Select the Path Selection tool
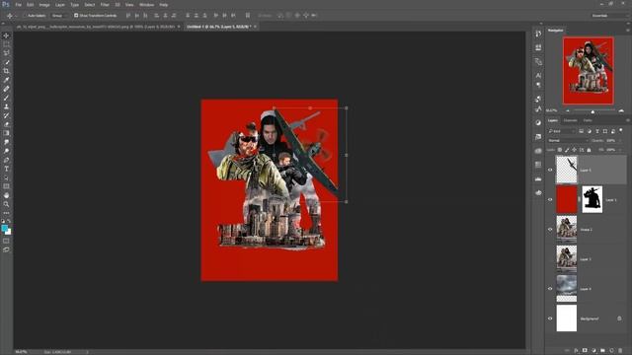Viewport: 632px width, 355px height. pyautogui.click(x=6, y=177)
